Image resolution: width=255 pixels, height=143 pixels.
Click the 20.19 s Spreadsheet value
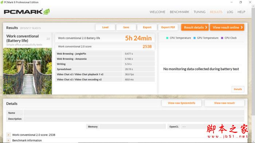[129, 69]
